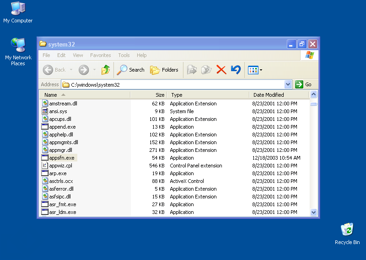Click the Restore Down button
The width and height of the screenshot is (366, 260).
click(302, 44)
